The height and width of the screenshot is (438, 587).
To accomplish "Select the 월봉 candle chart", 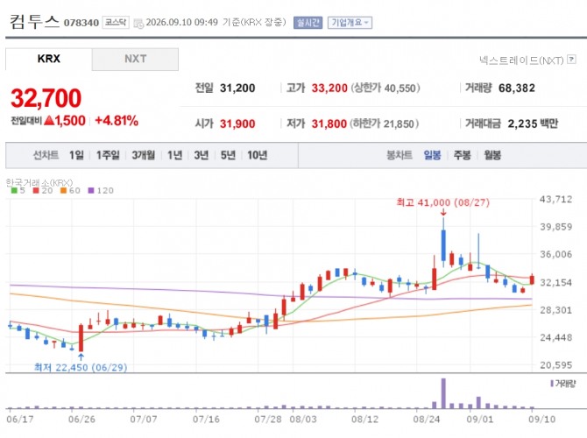I will [492, 155].
